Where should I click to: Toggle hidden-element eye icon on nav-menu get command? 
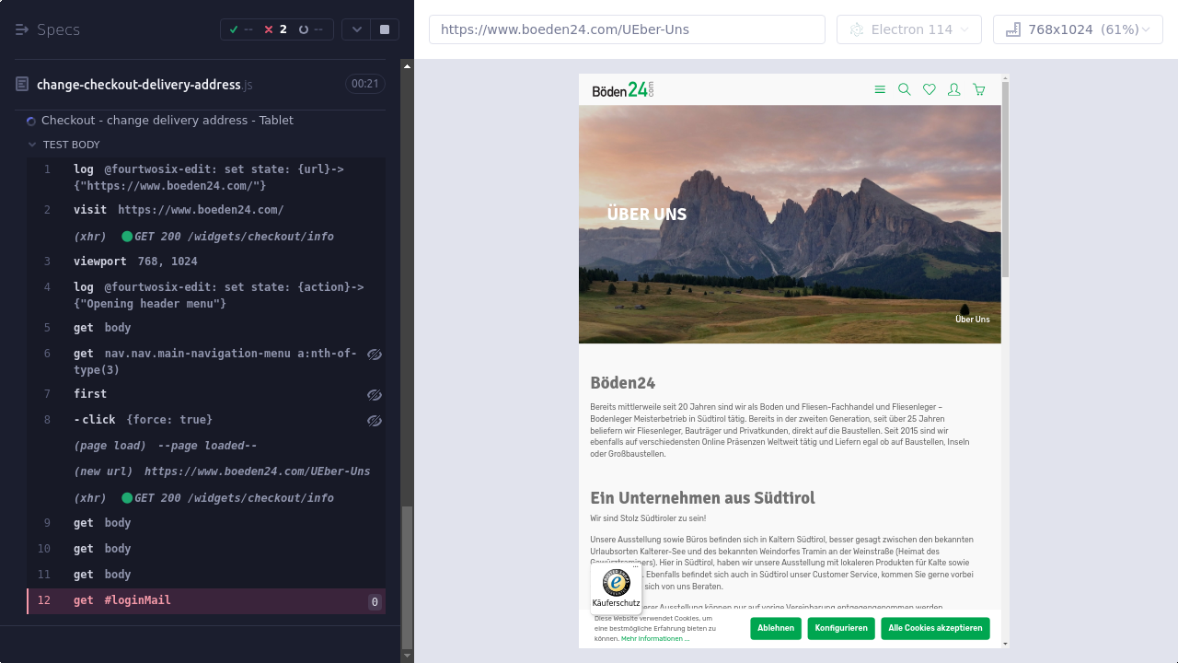[x=375, y=355]
